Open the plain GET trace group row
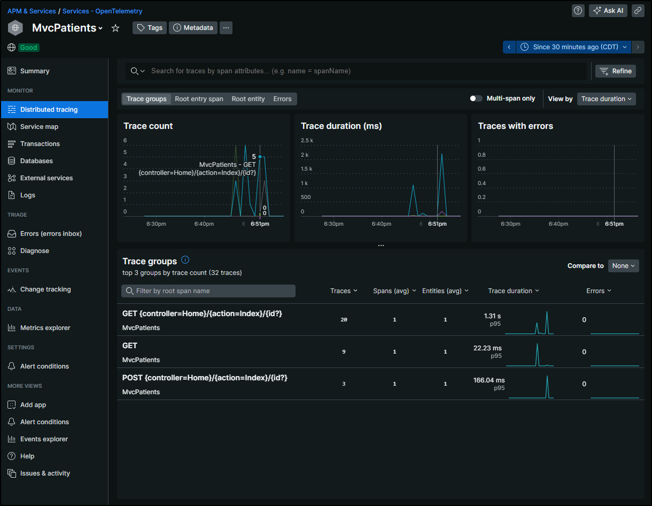 click(381, 352)
